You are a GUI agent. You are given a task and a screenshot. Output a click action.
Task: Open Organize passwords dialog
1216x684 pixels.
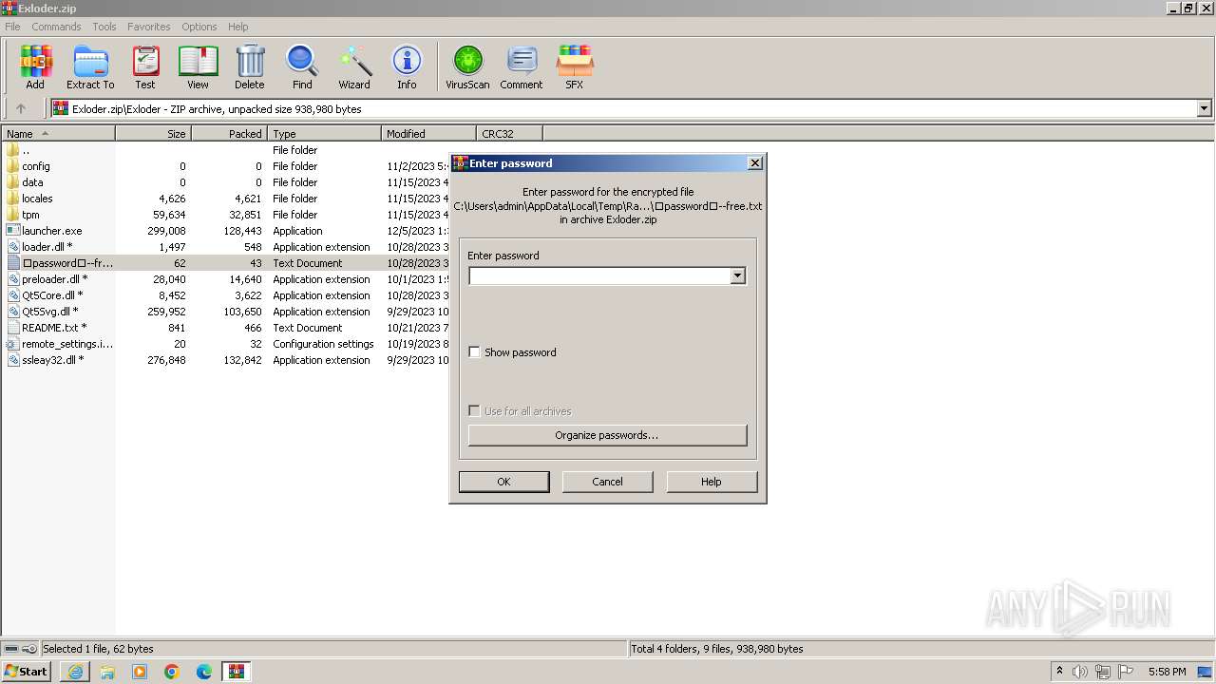click(x=607, y=435)
